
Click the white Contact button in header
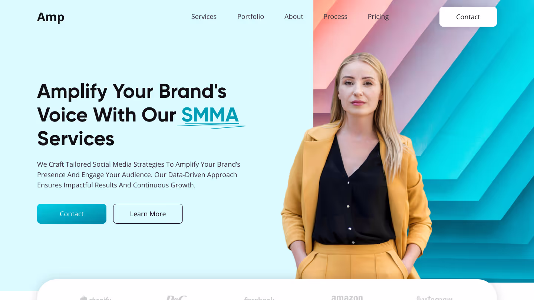point(468,17)
